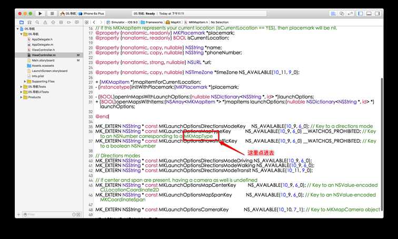Click line number 40 in the gutter
Viewport: 398px width, 239px height.
tap(91, 161)
